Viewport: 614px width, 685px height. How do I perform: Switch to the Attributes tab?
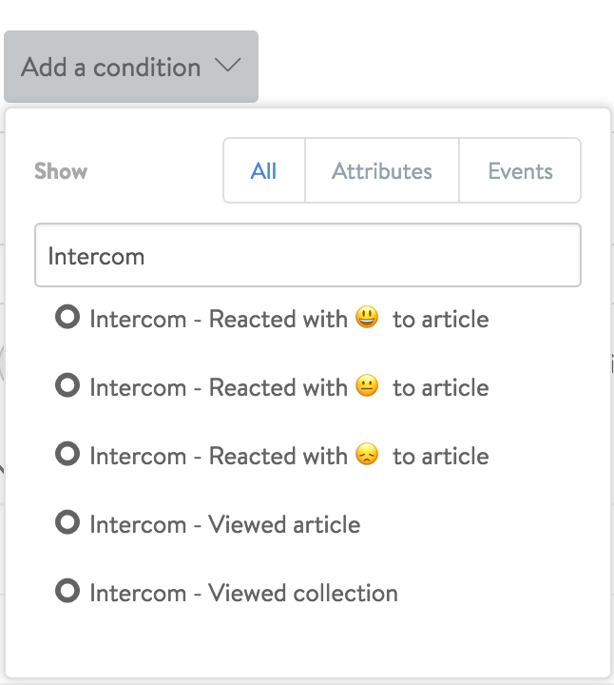(x=382, y=170)
